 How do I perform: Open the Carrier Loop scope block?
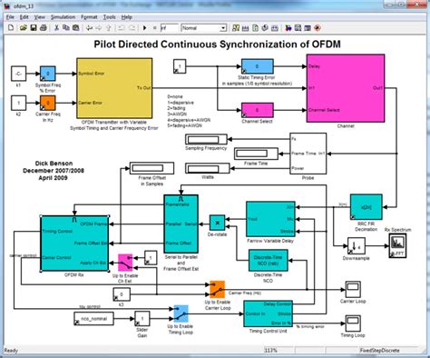(x=353, y=290)
